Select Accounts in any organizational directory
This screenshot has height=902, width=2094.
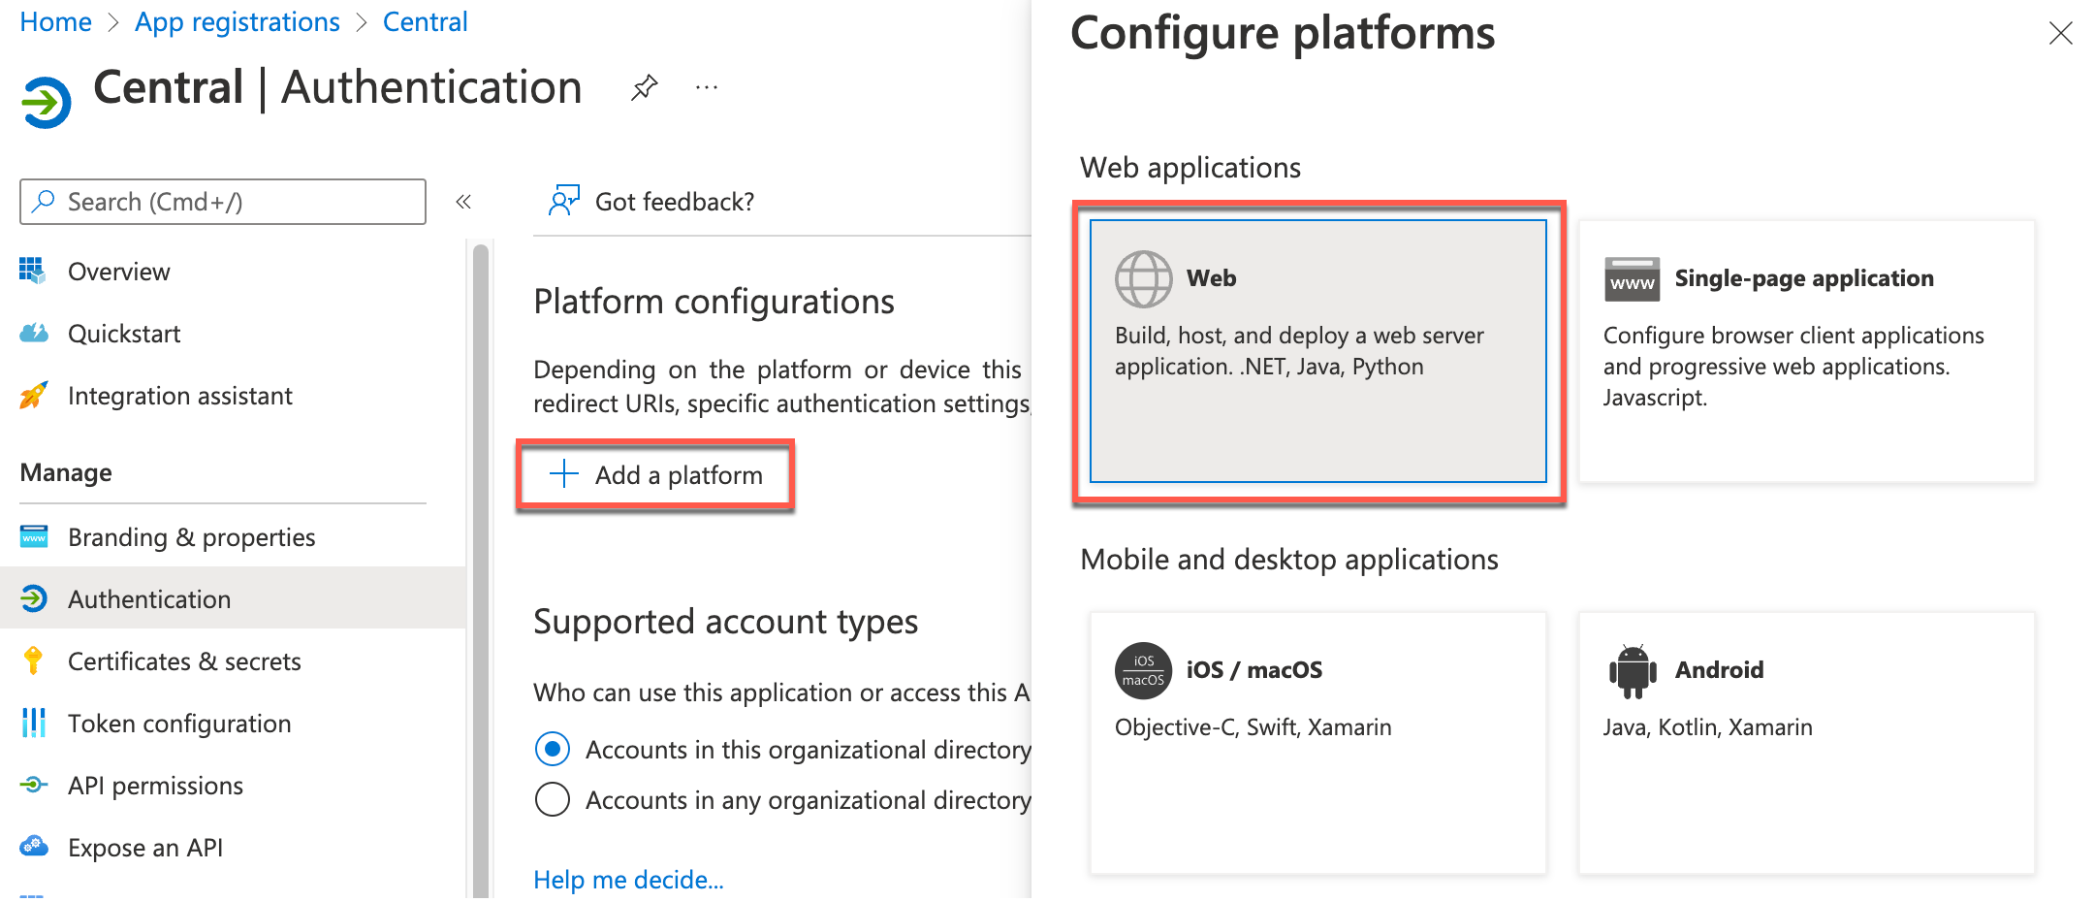(x=553, y=799)
